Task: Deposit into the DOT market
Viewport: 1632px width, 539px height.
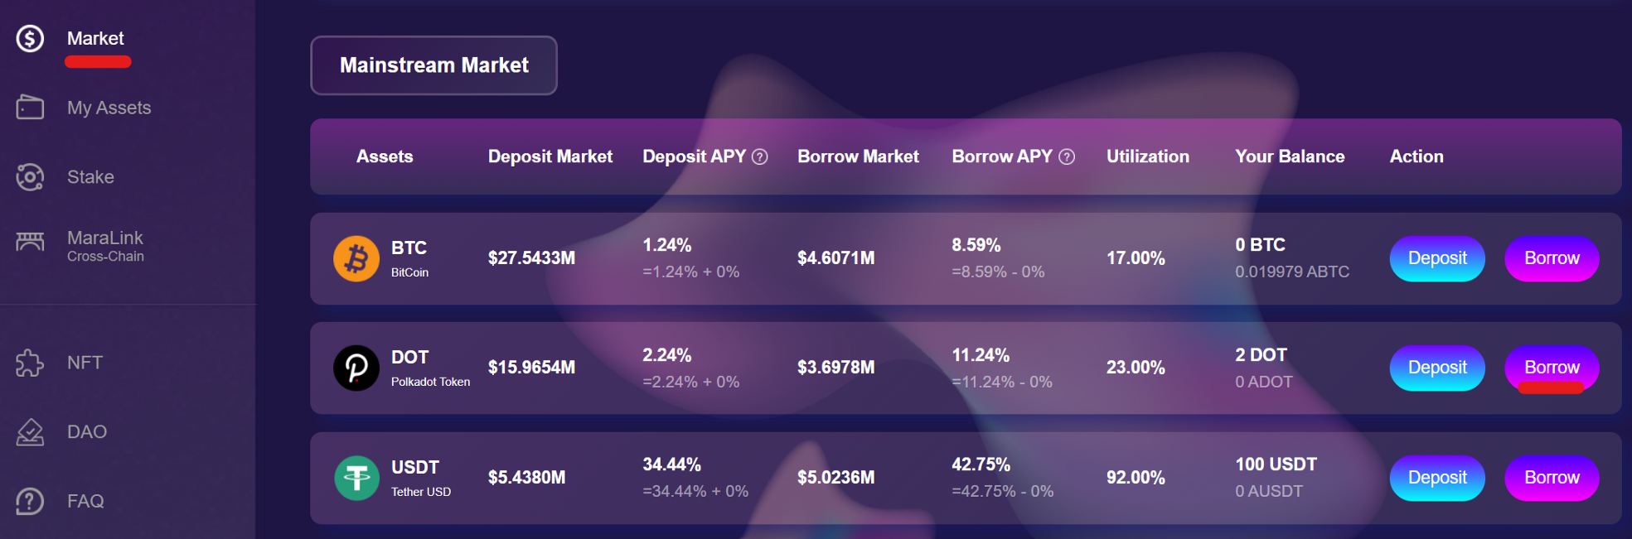Action: (x=1437, y=368)
